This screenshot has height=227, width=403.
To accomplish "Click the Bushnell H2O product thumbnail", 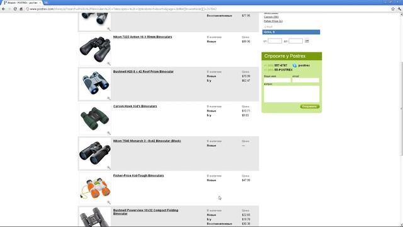I will coord(95,84).
